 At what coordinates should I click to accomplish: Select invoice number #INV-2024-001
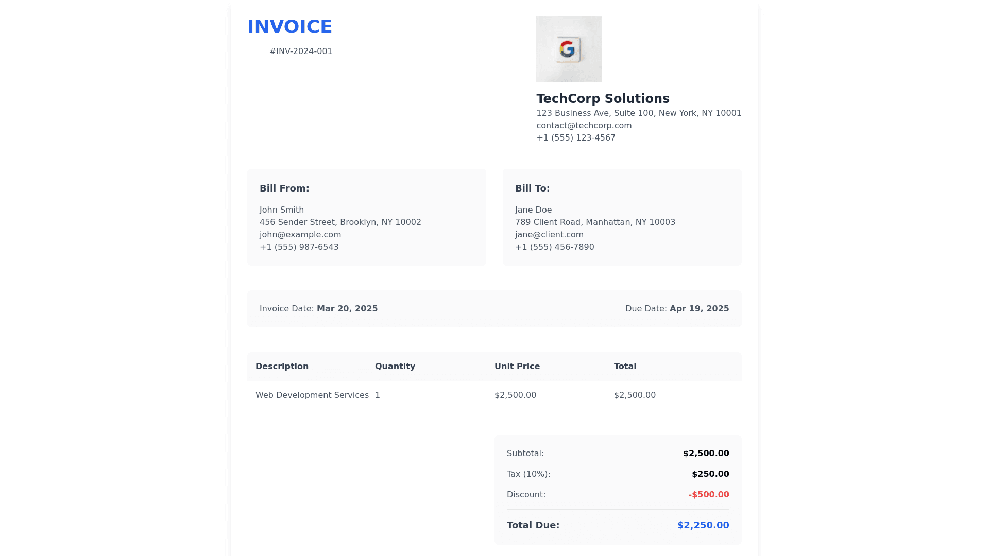(x=301, y=51)
